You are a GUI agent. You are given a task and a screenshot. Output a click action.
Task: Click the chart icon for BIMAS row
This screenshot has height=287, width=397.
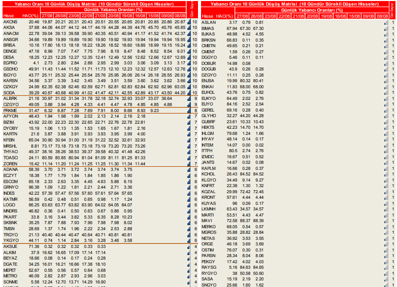coord(386,28)
